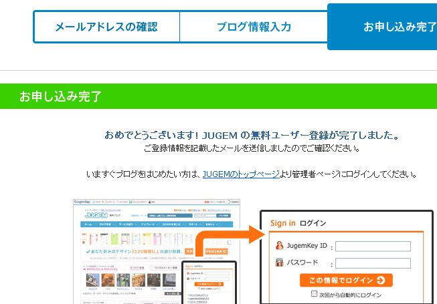
Task: Follow the JUGEMのトップページ link
Action: click(241, 174)
